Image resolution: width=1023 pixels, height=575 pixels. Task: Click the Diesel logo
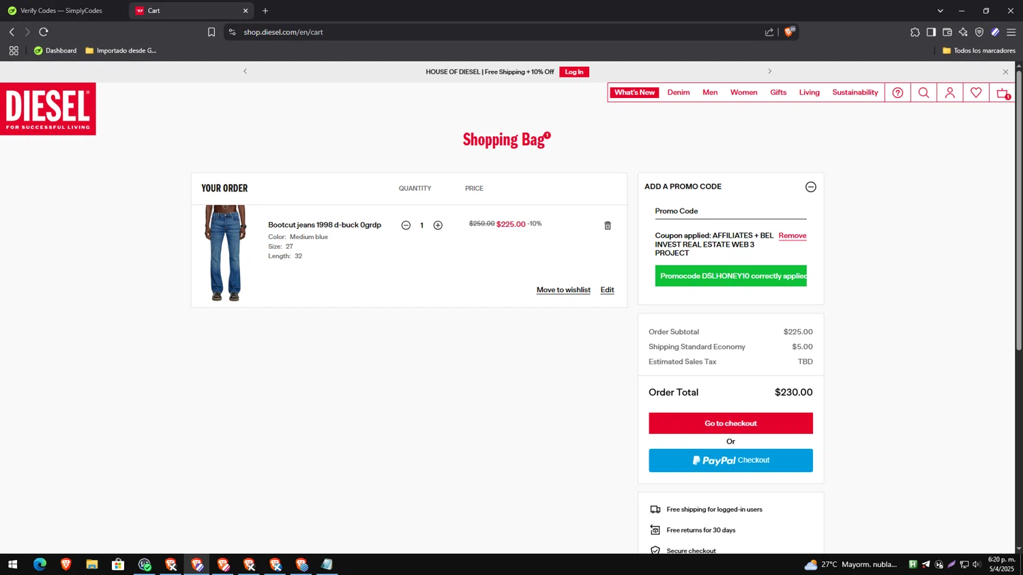(x=48, y=109)
